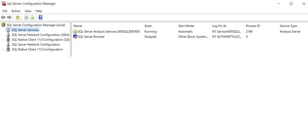Click the Running state cell
308x140 pixels.
click(x=151, y=32)
